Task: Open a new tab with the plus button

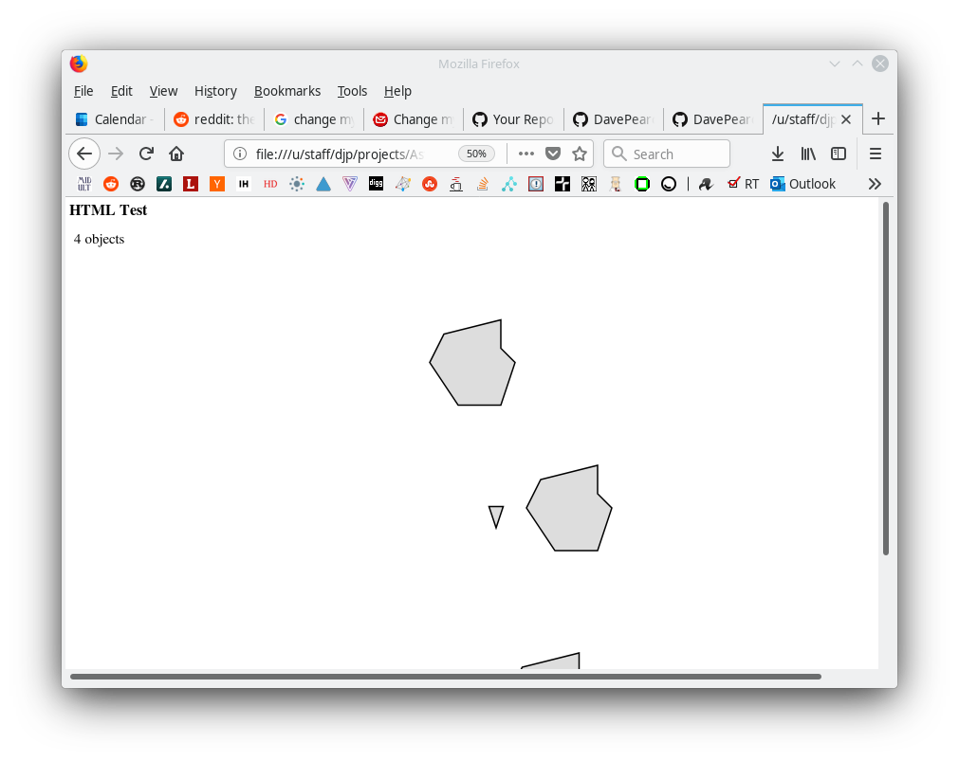Action: [x=878, y=118]
